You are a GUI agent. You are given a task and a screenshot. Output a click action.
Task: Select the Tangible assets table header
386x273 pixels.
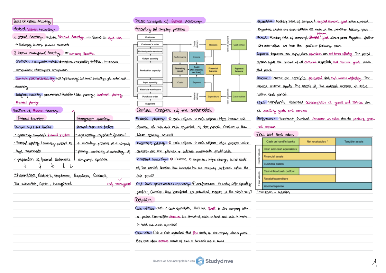pos(354,141)
